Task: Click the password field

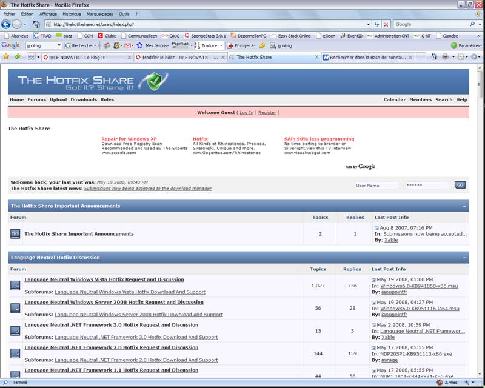Action: [x=427, y=185]
